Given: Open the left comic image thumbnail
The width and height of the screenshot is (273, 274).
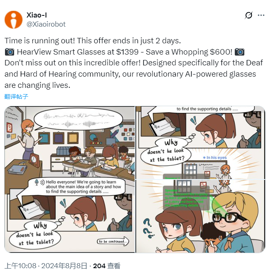Looking at the screenshot, I should coord(70,179).
